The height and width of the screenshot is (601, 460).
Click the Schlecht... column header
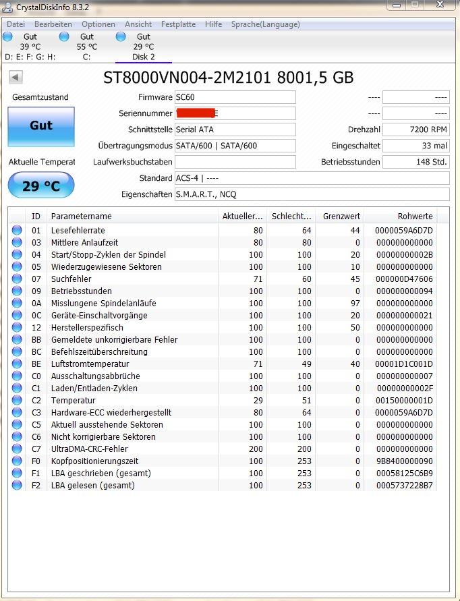[292, 216]
